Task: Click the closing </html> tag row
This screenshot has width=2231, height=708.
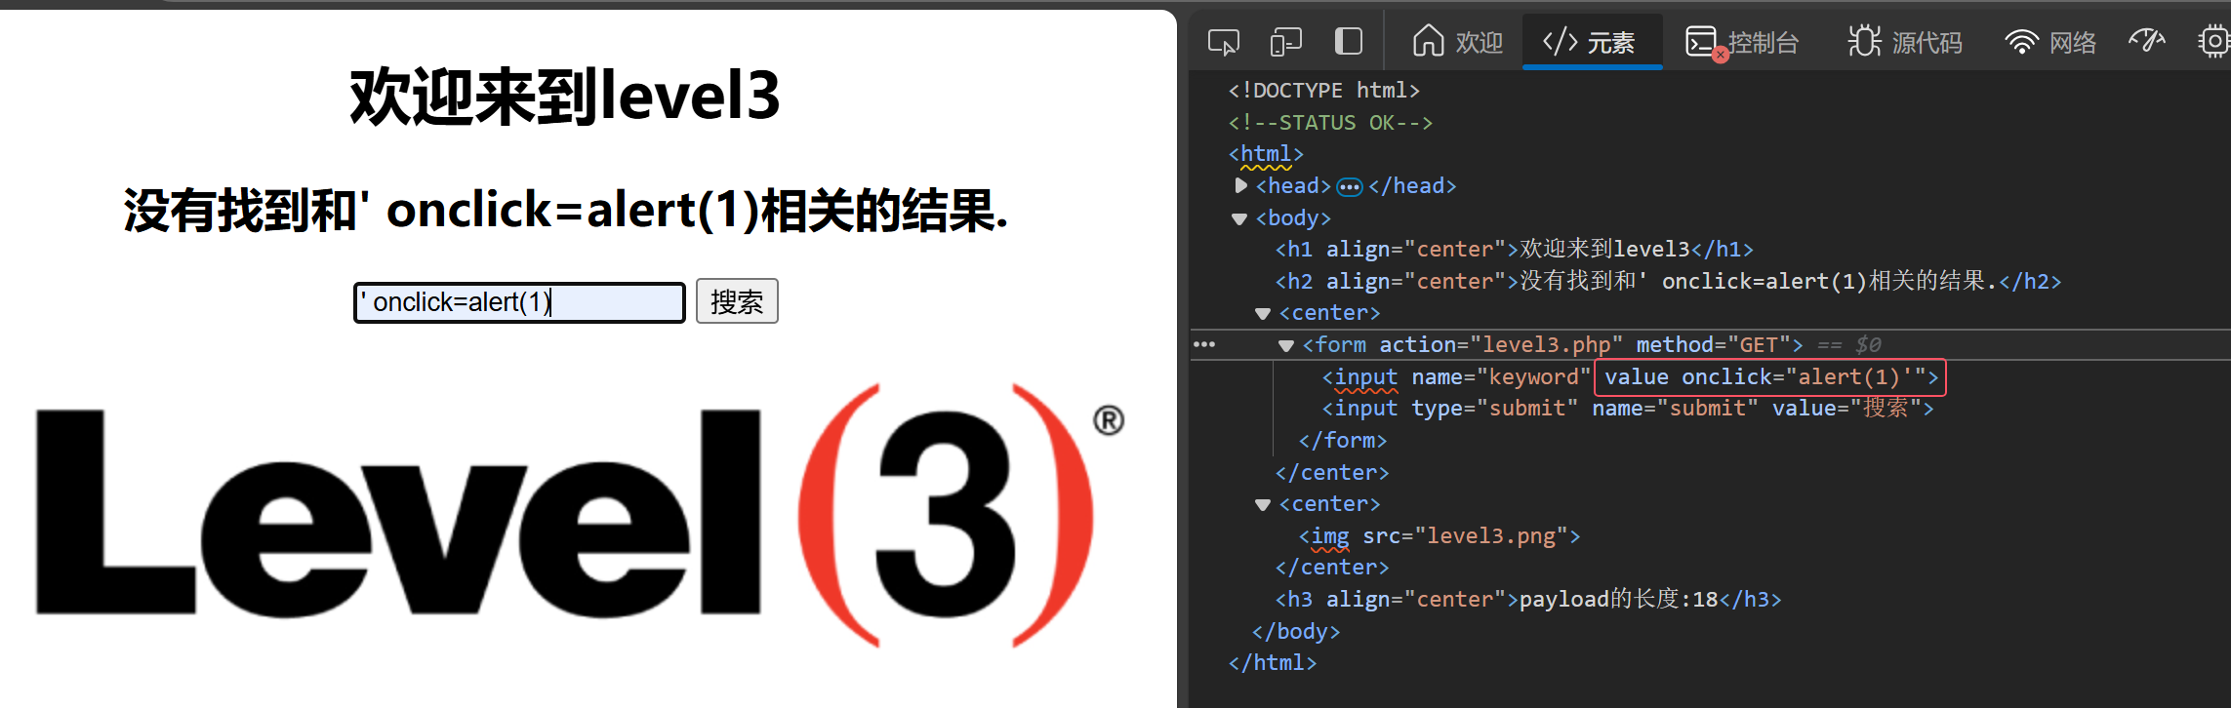Action: tap(1272, 663)
